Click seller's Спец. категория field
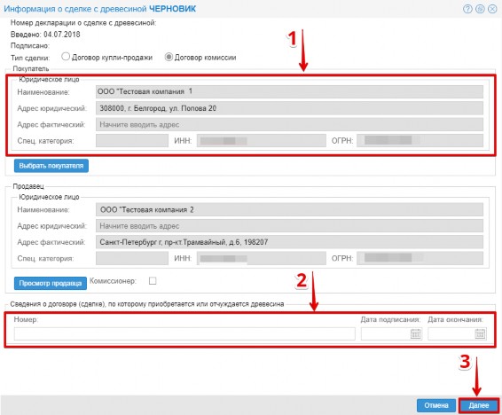This screenshot has height=415, width=502. [132, 258]
